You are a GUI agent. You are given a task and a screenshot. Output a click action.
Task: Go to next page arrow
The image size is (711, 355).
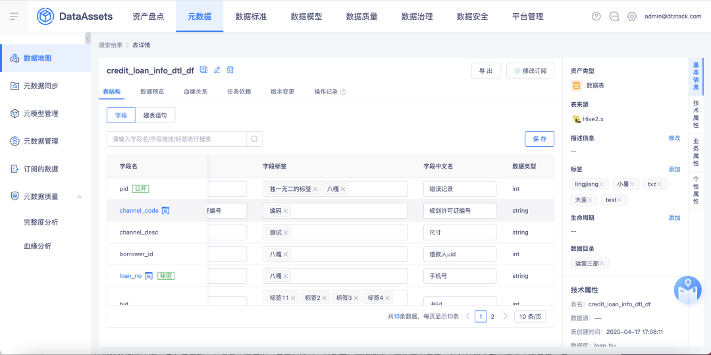(505, 316)
